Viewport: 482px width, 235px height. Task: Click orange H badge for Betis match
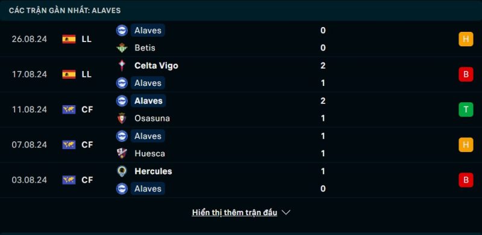[466, 39]
